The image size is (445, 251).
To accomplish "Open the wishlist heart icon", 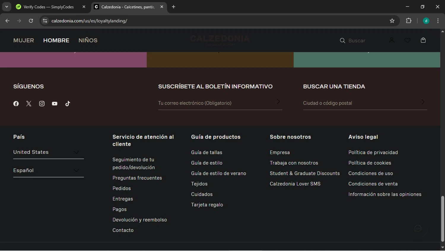I will tap(408, 40).
